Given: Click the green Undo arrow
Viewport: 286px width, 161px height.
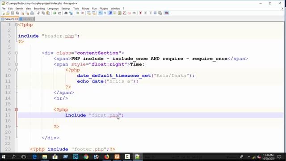Looking at the screenshot, I should 55,13.
